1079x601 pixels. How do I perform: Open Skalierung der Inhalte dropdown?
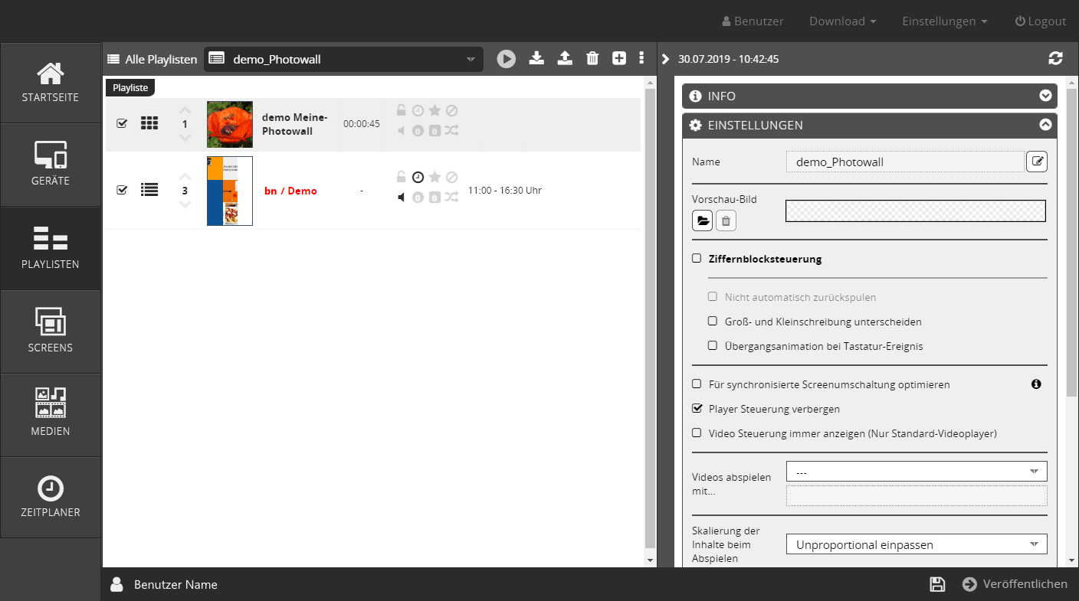916,544
